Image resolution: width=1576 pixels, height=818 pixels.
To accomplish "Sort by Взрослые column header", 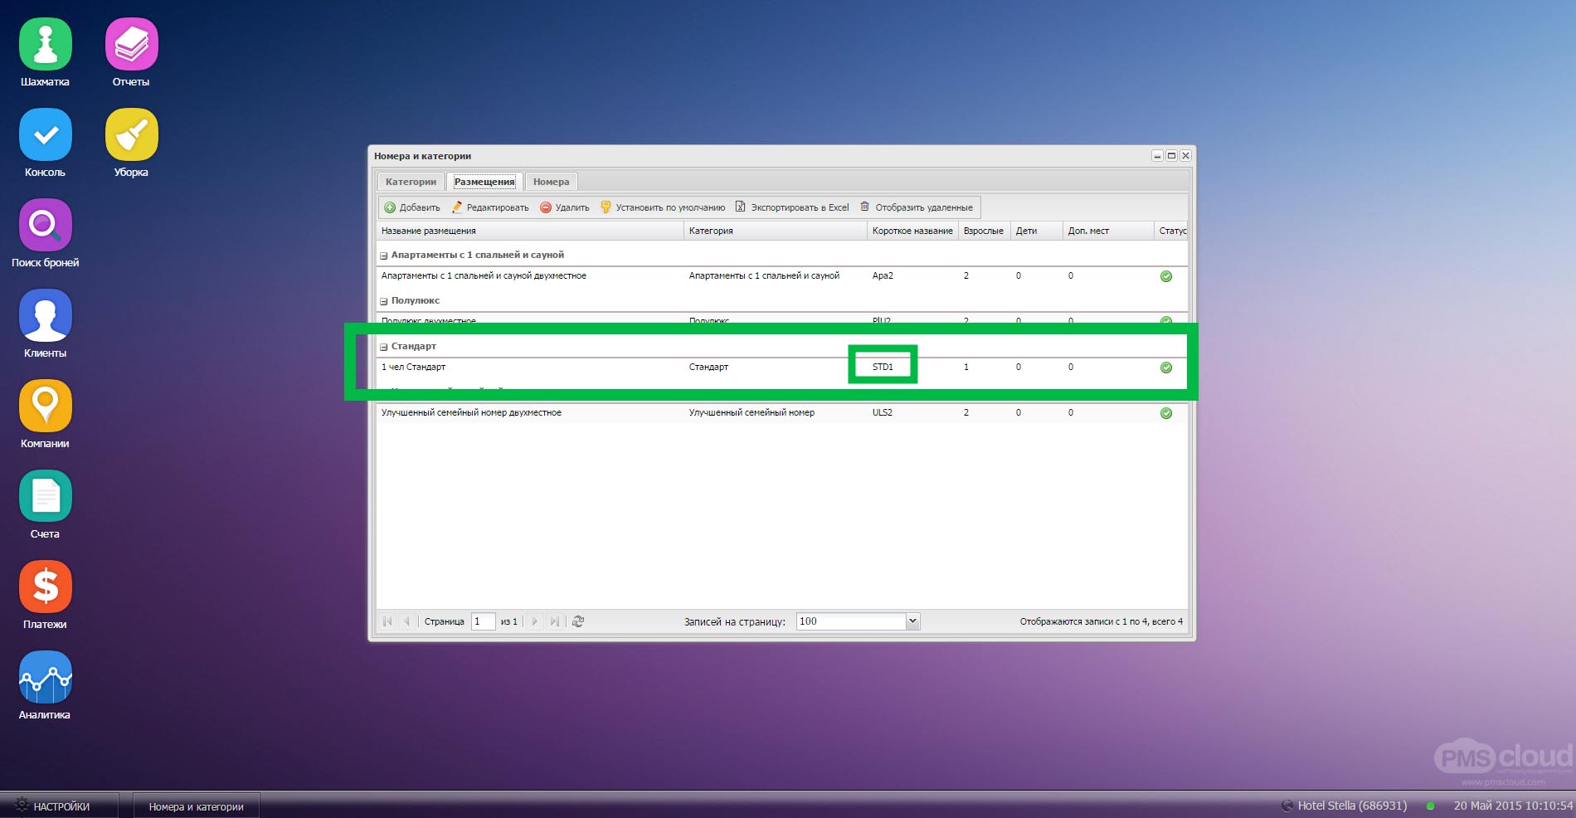I will [985, 231].
